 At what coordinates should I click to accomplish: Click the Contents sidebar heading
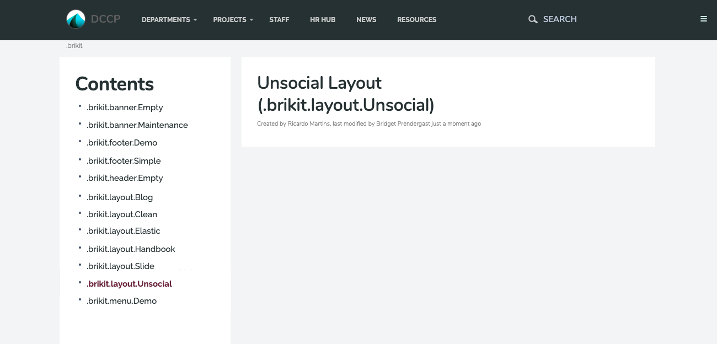point(115,84)
